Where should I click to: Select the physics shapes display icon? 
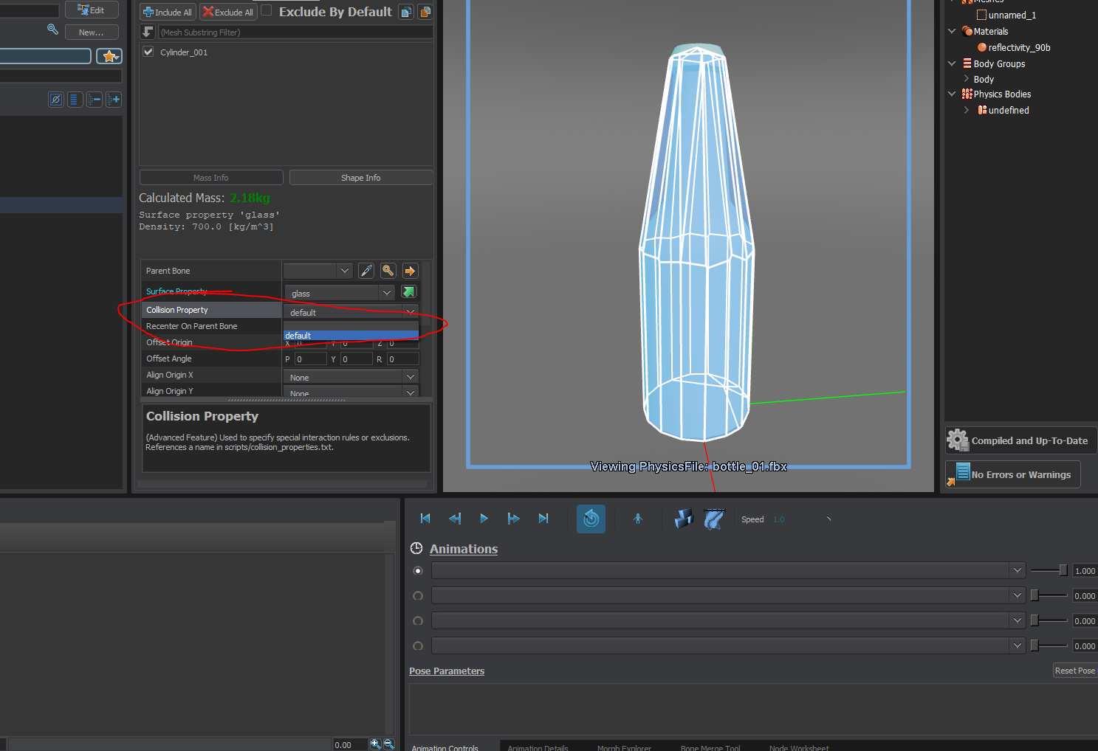(682, 519)
